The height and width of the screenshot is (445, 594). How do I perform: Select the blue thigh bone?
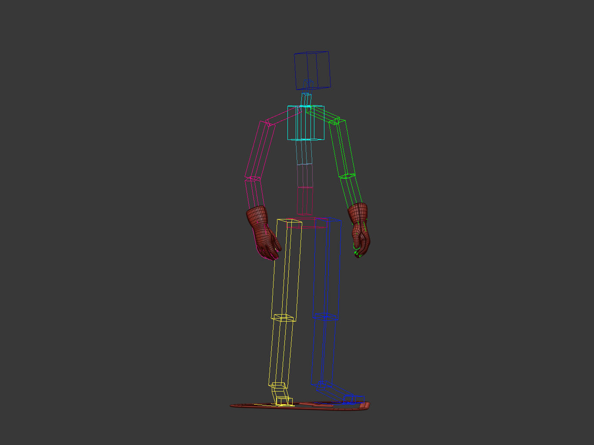[x=327, y=267]
